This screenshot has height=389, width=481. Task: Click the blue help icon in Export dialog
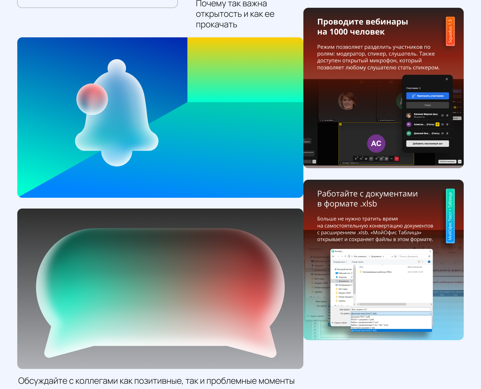click(429, 262)
